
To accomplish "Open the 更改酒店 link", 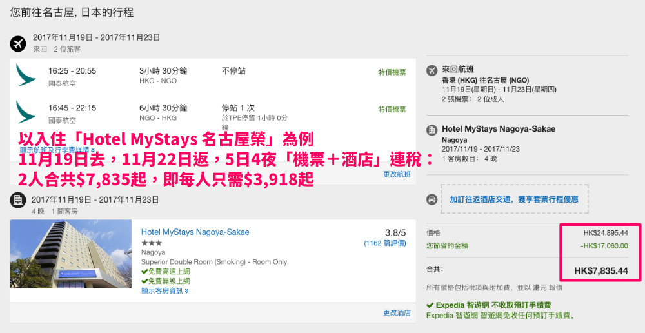I will click(397, 313).
